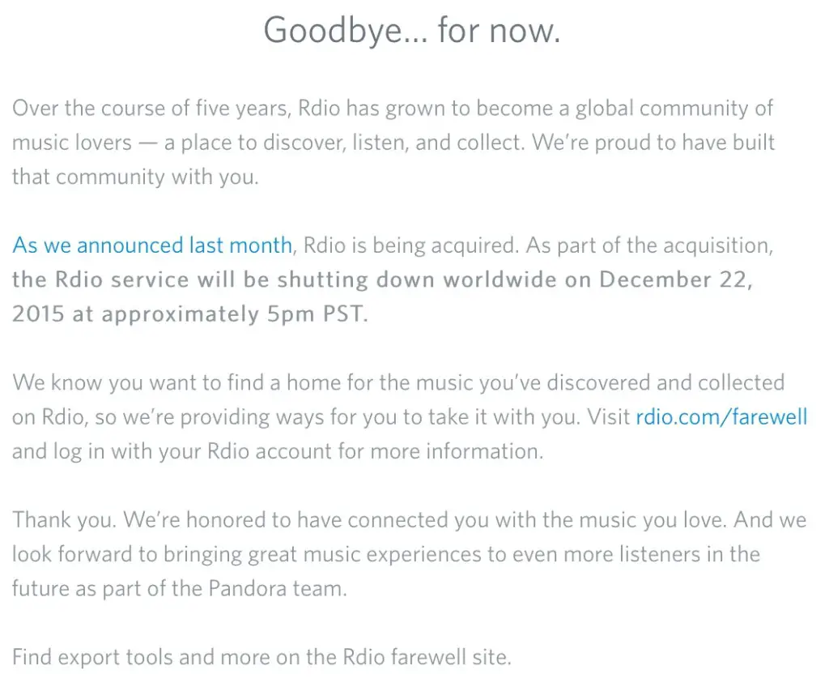This screenshot has width=829, height=691.
Task: Click the phrase 'global community of'
Action: pos(674,109)
